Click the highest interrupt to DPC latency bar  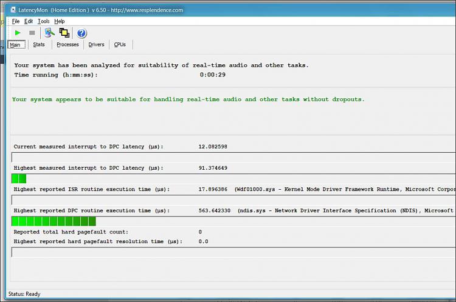[233, 178]
